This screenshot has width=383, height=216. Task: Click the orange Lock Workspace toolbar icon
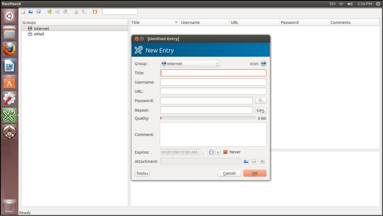tap(95, 12)
